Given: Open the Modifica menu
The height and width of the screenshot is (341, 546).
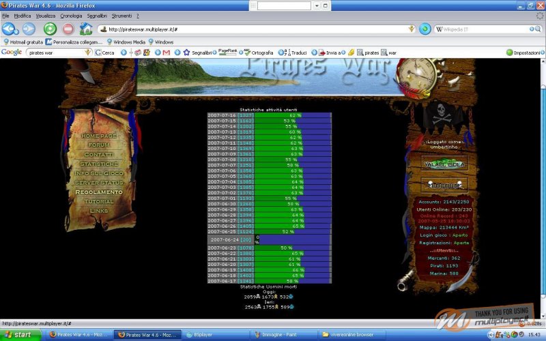Looking at the screenshot, I should pos(23,16).
